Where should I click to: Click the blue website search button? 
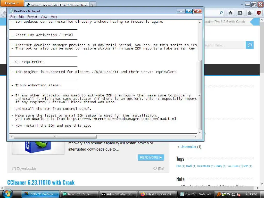pos(250,45)
